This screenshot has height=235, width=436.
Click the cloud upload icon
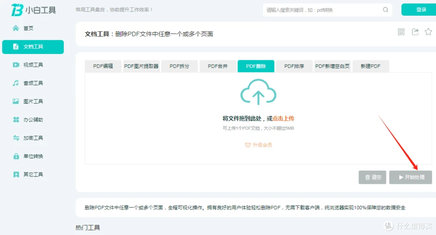point(258,92)
